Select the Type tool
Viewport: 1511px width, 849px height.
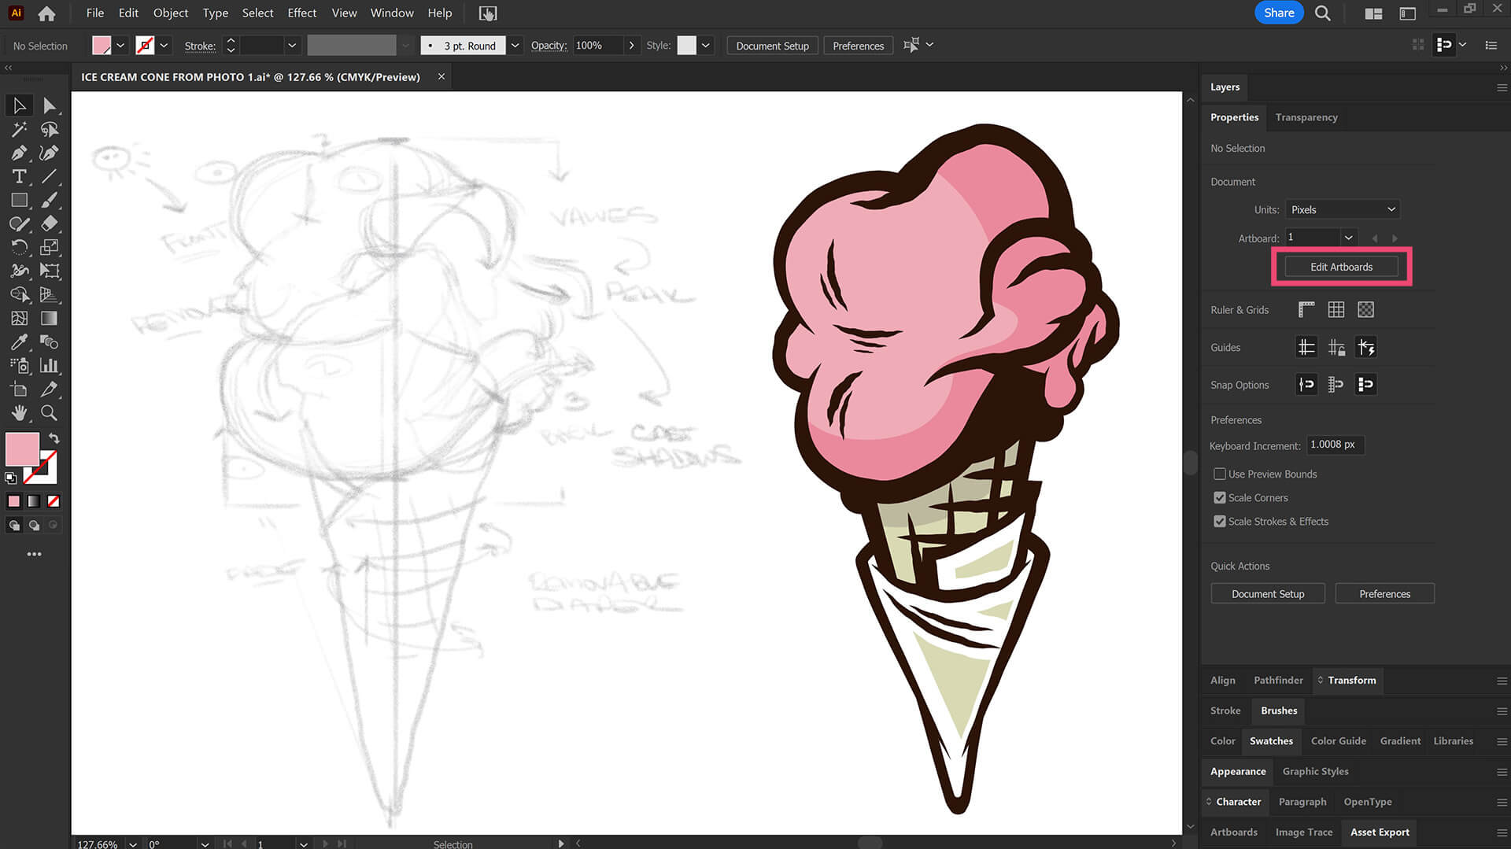coord(19,176)
